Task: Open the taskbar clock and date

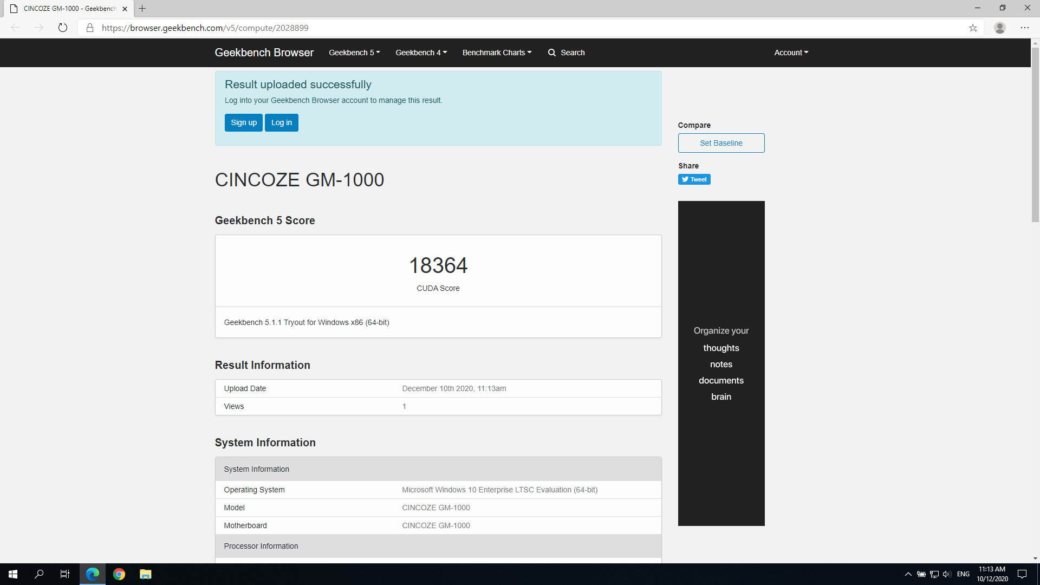Action: click(x=992, y=574)
